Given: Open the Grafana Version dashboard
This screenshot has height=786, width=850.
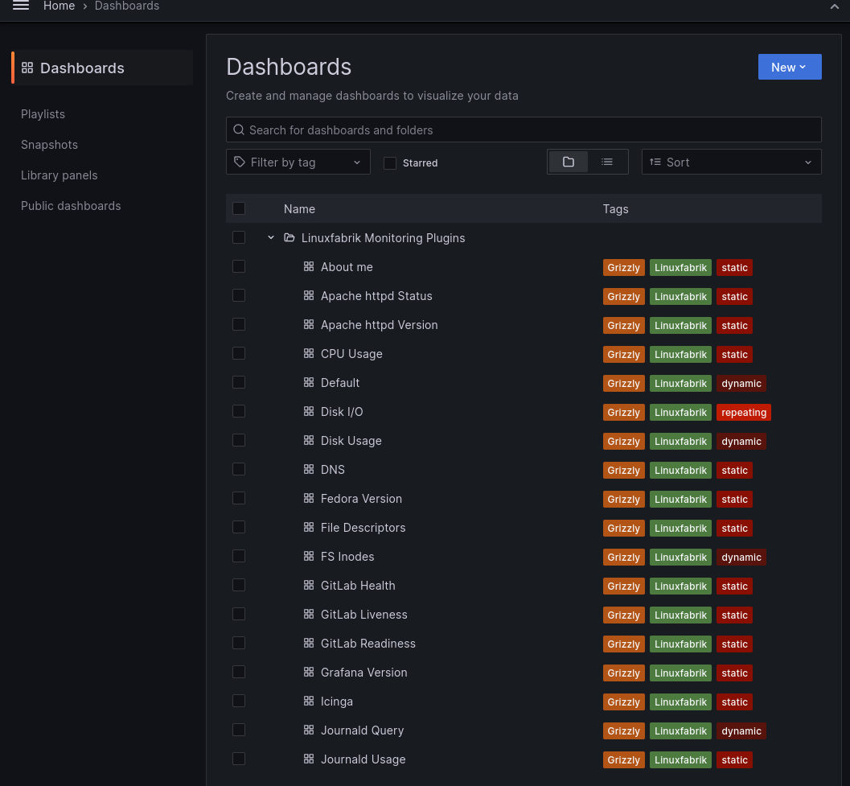Looking at the screenshot, I should point(363,672).
